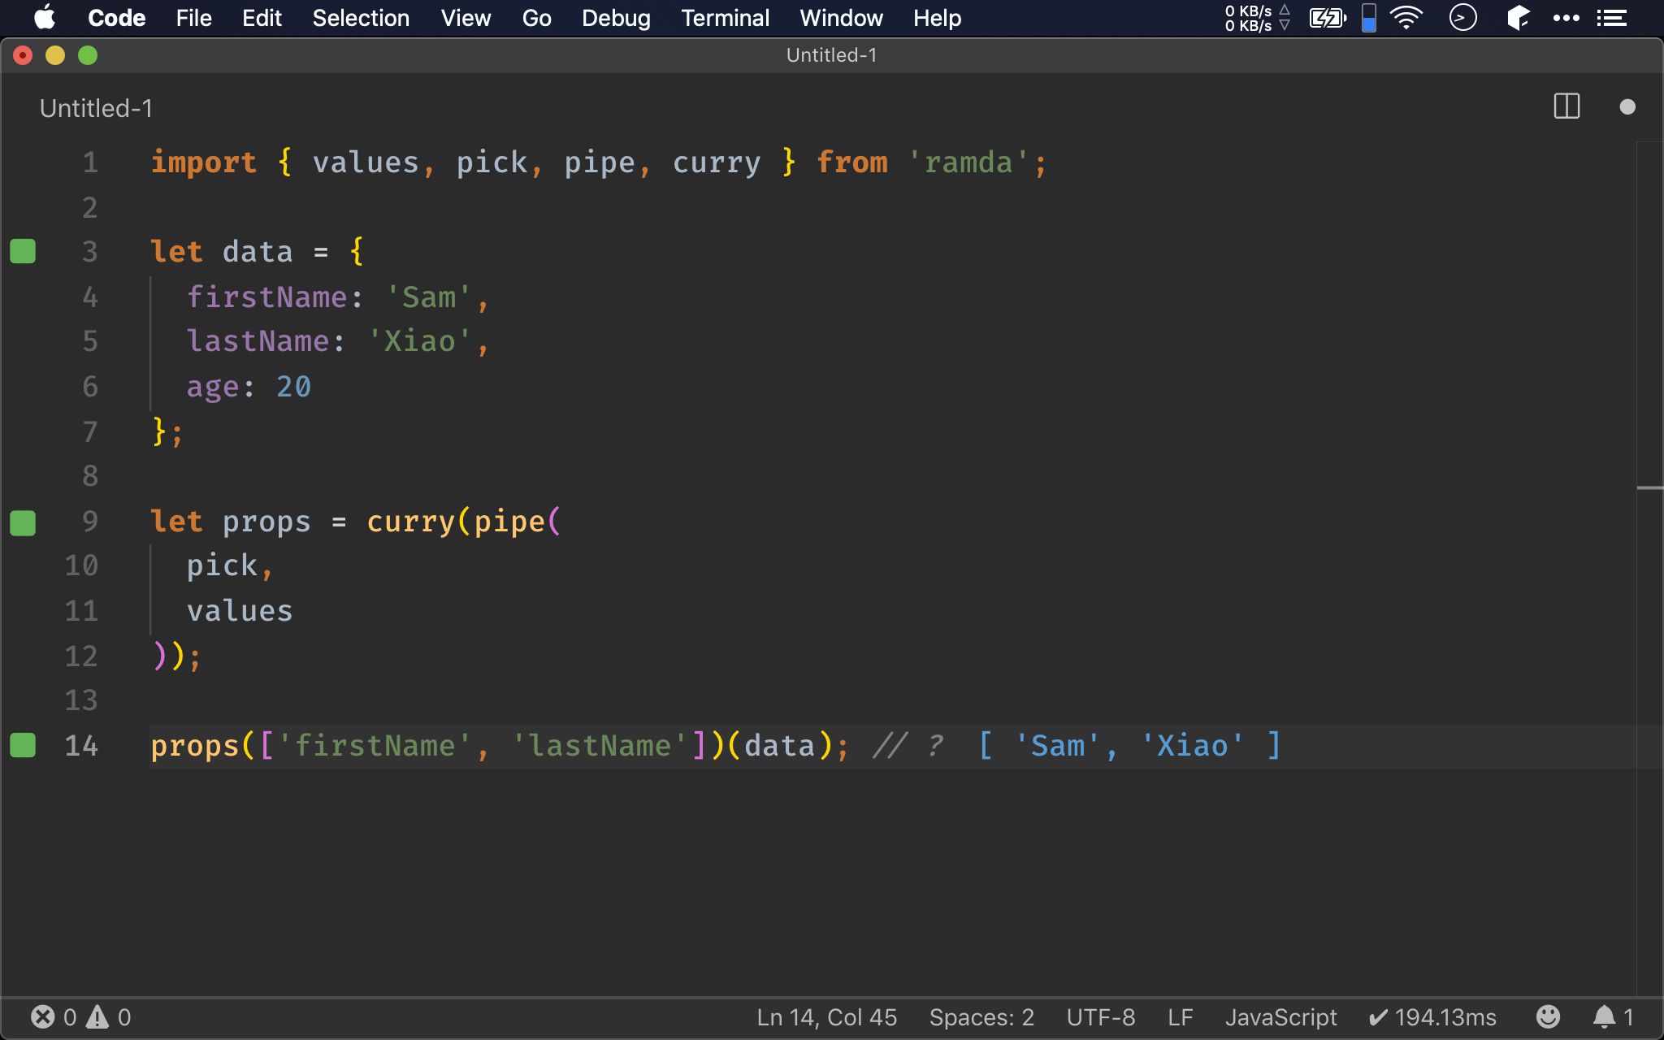Open the Edit menu
This screenshot has width=1664, height=1040.
click(x=262, y=18)
